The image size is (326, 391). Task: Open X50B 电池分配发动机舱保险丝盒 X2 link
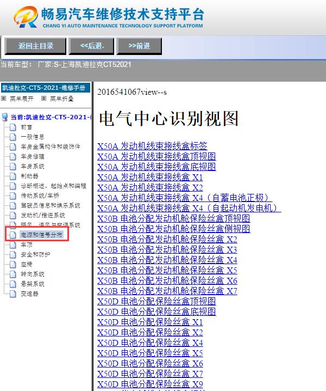167,239
